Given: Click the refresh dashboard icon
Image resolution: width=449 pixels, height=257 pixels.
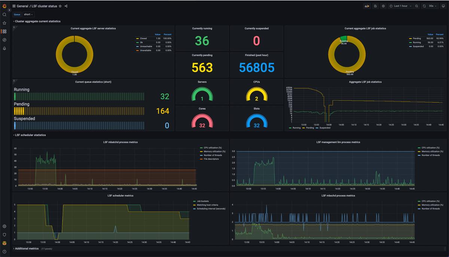Looking at the screenshot, I should pyautogui.click(x=424, y=6).
